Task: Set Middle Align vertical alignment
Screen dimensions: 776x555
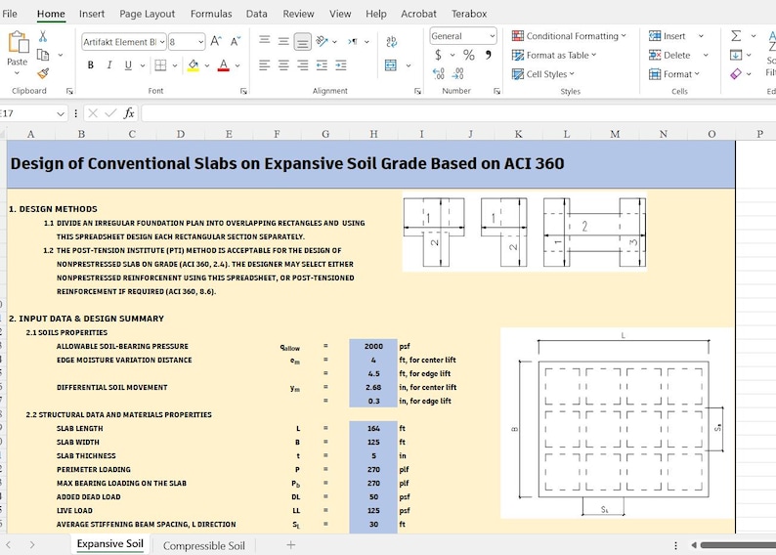Action: point(283,41)
